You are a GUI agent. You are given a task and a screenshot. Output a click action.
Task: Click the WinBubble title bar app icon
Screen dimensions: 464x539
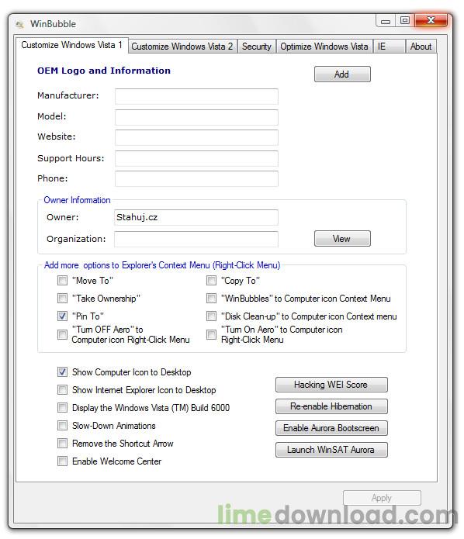pos(19,24)
